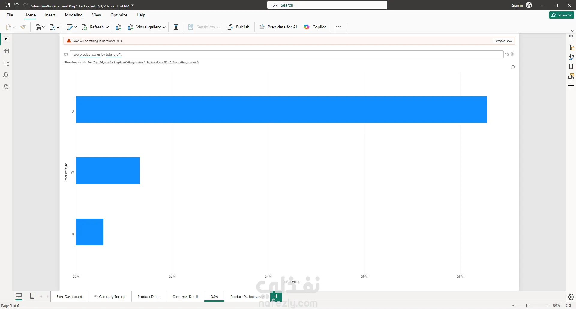Open the Visual gallery dropdown
This screenshot has height=309, width=576.
(x=147, y=27)
